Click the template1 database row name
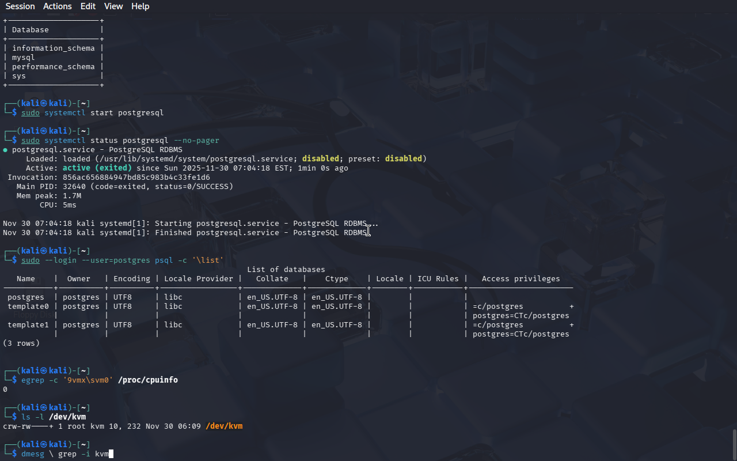737x461 pixels. [28, 325]
